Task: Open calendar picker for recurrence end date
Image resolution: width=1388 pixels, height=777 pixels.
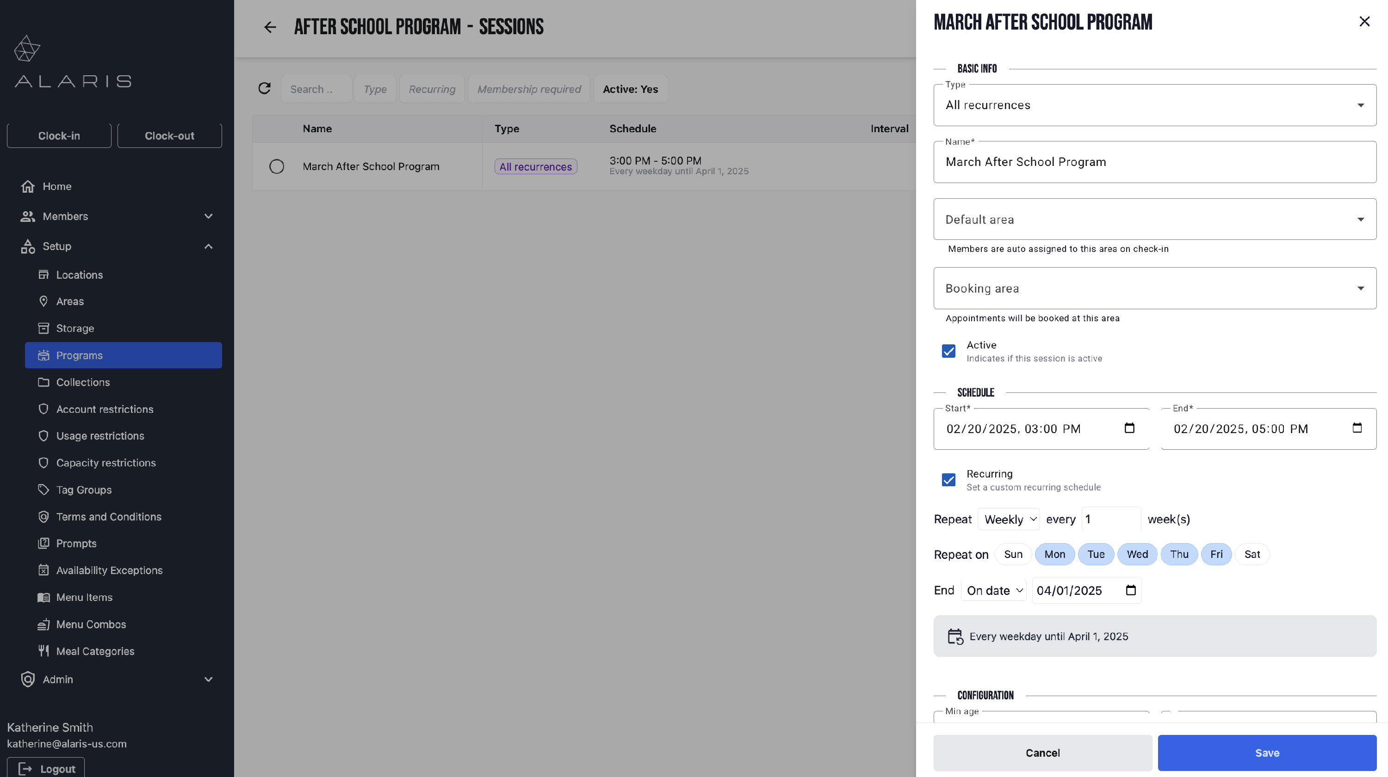Action: (1130, 590)
